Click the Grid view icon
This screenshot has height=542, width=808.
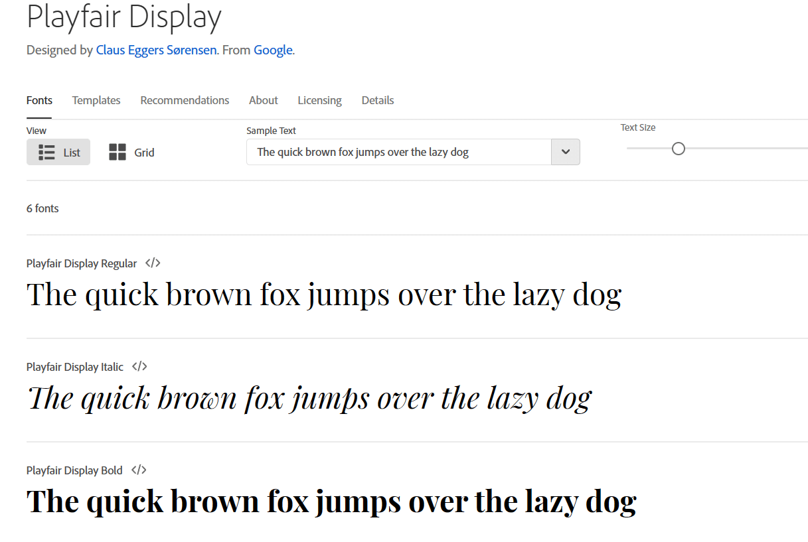118,153
